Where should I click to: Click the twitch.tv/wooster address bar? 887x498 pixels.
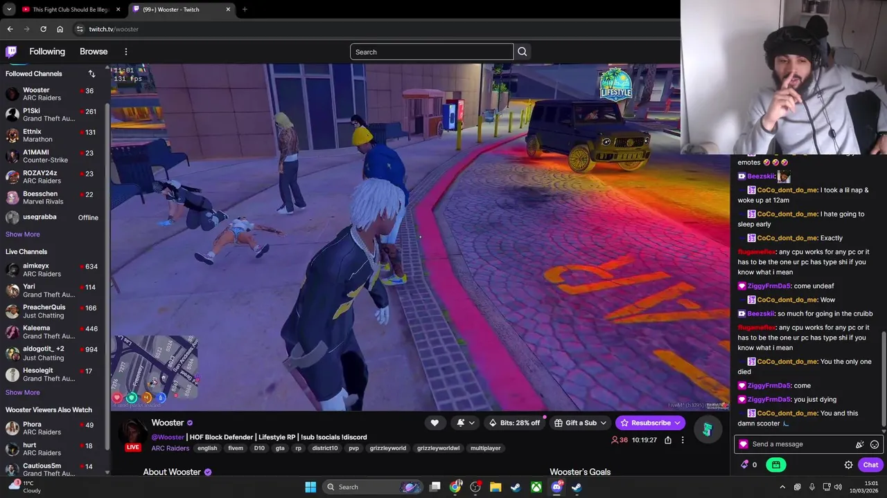click(374, 29)
